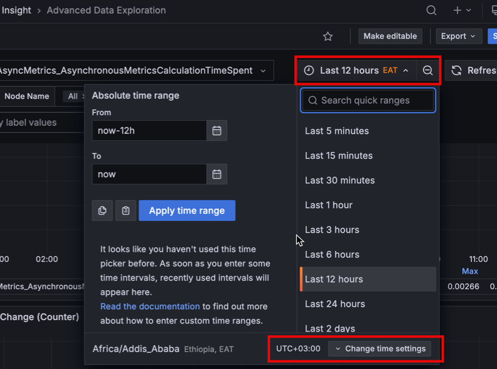Click the clock icon in time picker
The width and height of the screenshot is (497, 369).
[309, 71]
